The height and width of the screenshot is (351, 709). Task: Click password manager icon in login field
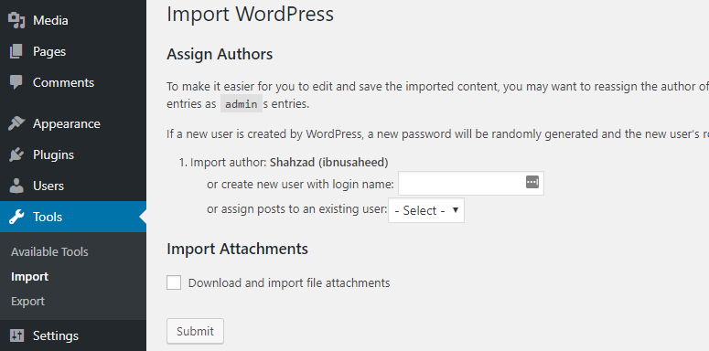[x=532, y=183]
